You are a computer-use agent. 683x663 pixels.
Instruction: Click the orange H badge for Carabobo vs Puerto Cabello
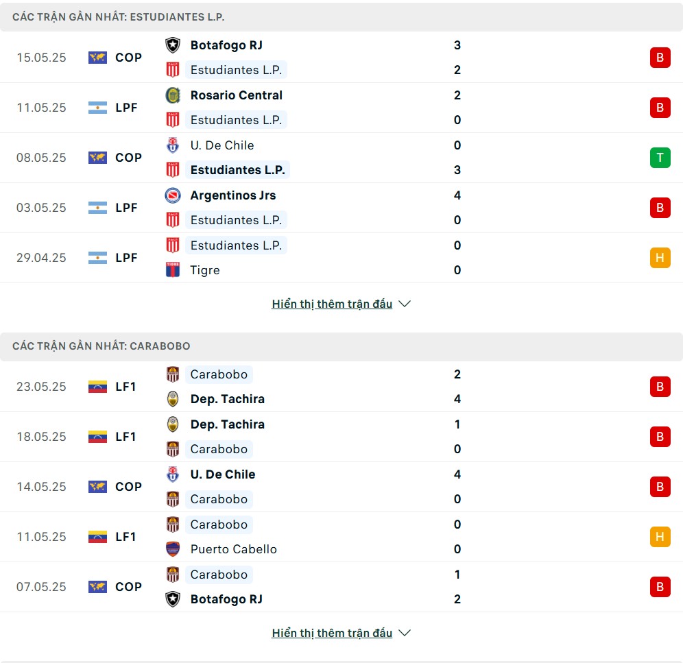660,537
